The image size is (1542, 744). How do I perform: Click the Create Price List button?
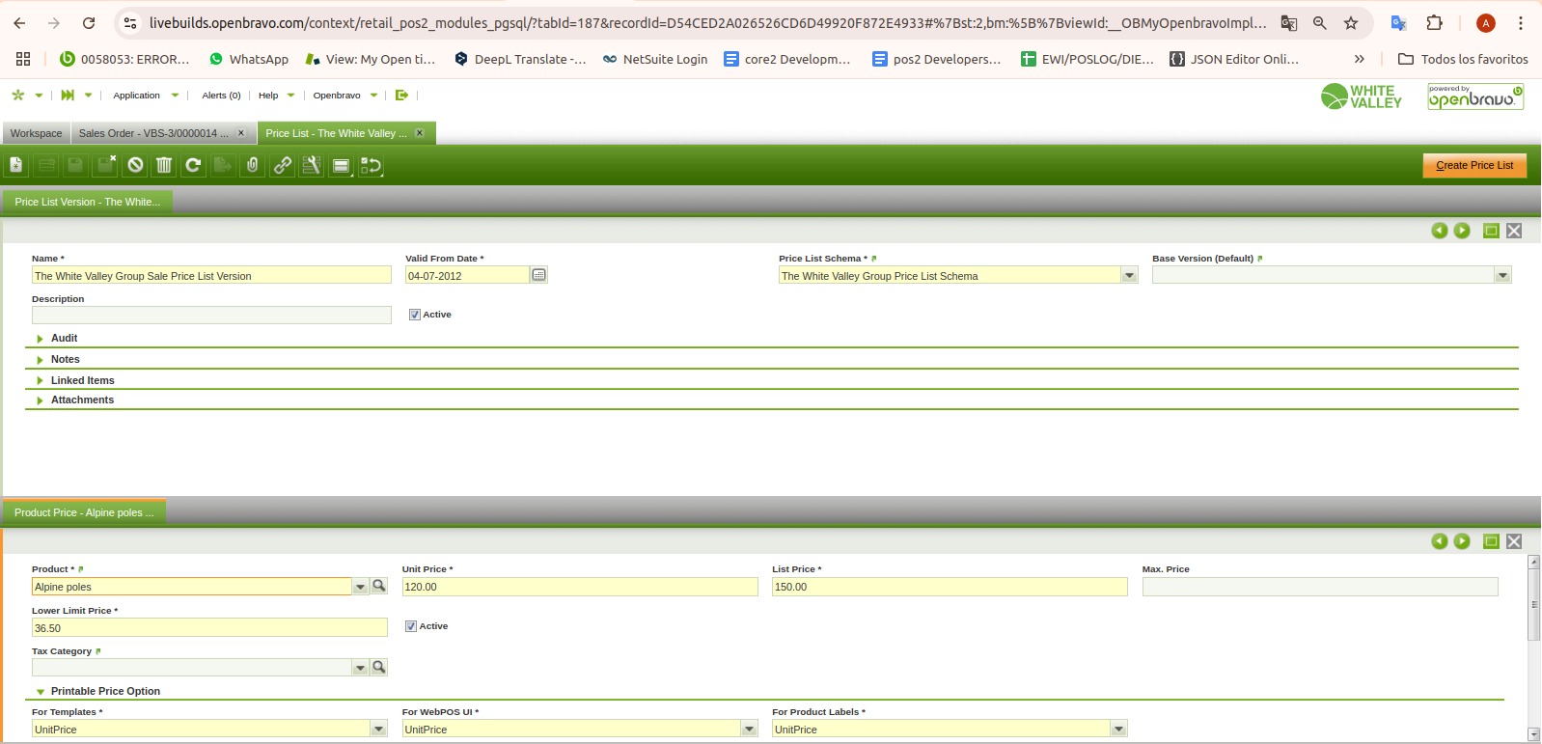pos(1473,165)
